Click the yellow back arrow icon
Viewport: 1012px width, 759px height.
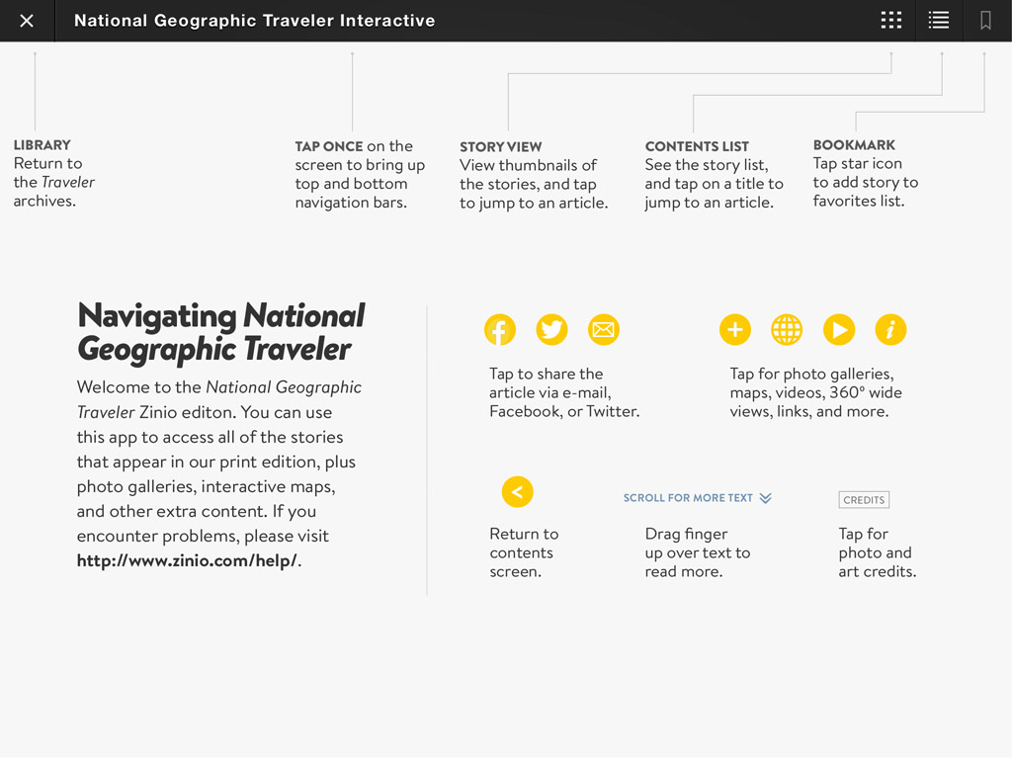pos(517,491)
